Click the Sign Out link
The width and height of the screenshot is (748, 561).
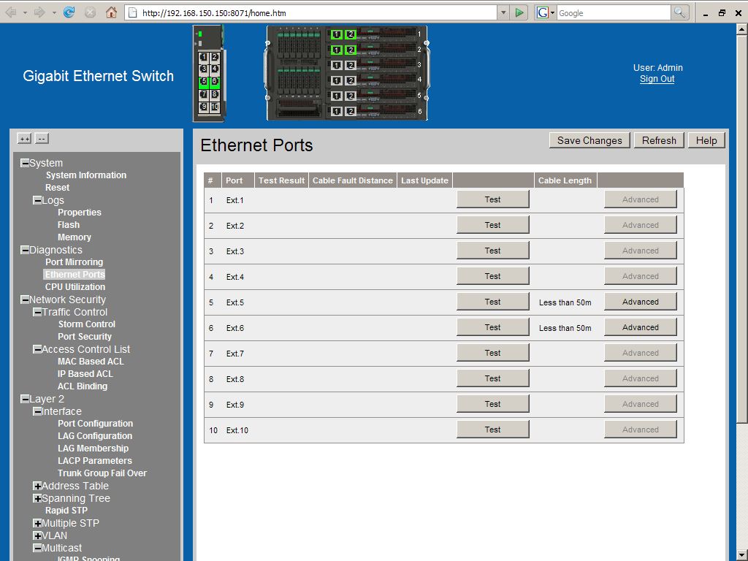point(657,79)
